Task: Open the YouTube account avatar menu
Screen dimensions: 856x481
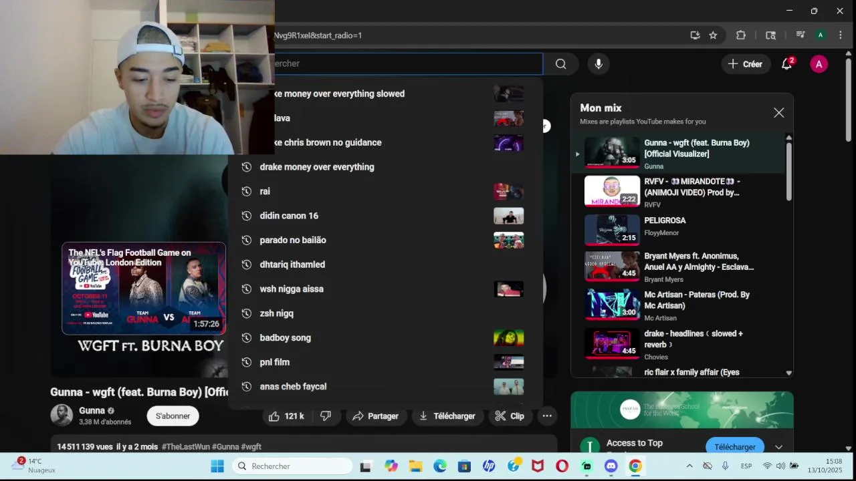Action: (x=819, y=64)
